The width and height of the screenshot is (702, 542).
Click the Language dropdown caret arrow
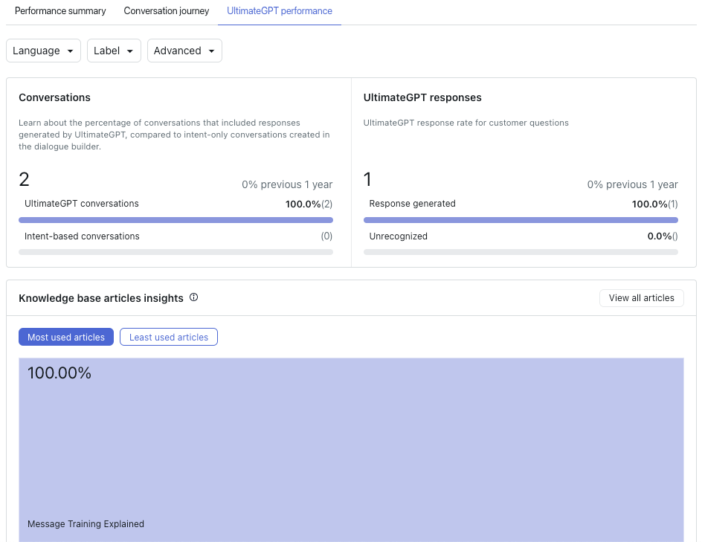point(71,51)
